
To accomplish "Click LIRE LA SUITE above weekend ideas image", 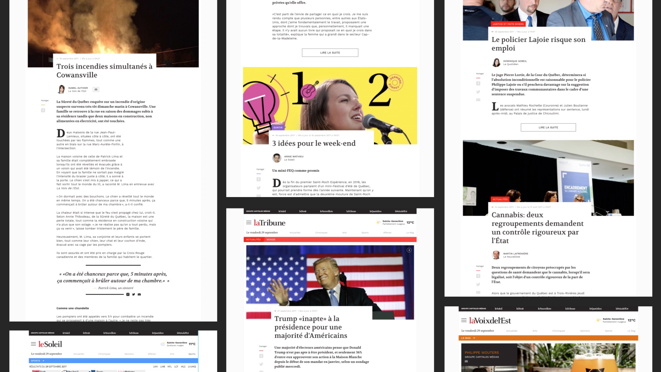I will [330, 53].
